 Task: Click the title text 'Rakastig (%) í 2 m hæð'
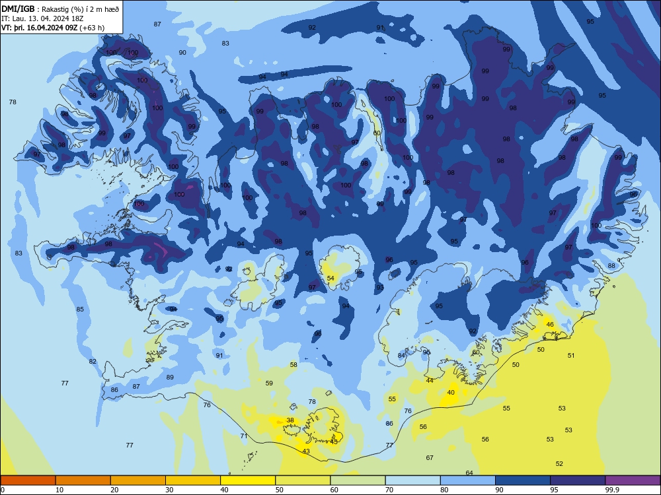tap(80, 9)
